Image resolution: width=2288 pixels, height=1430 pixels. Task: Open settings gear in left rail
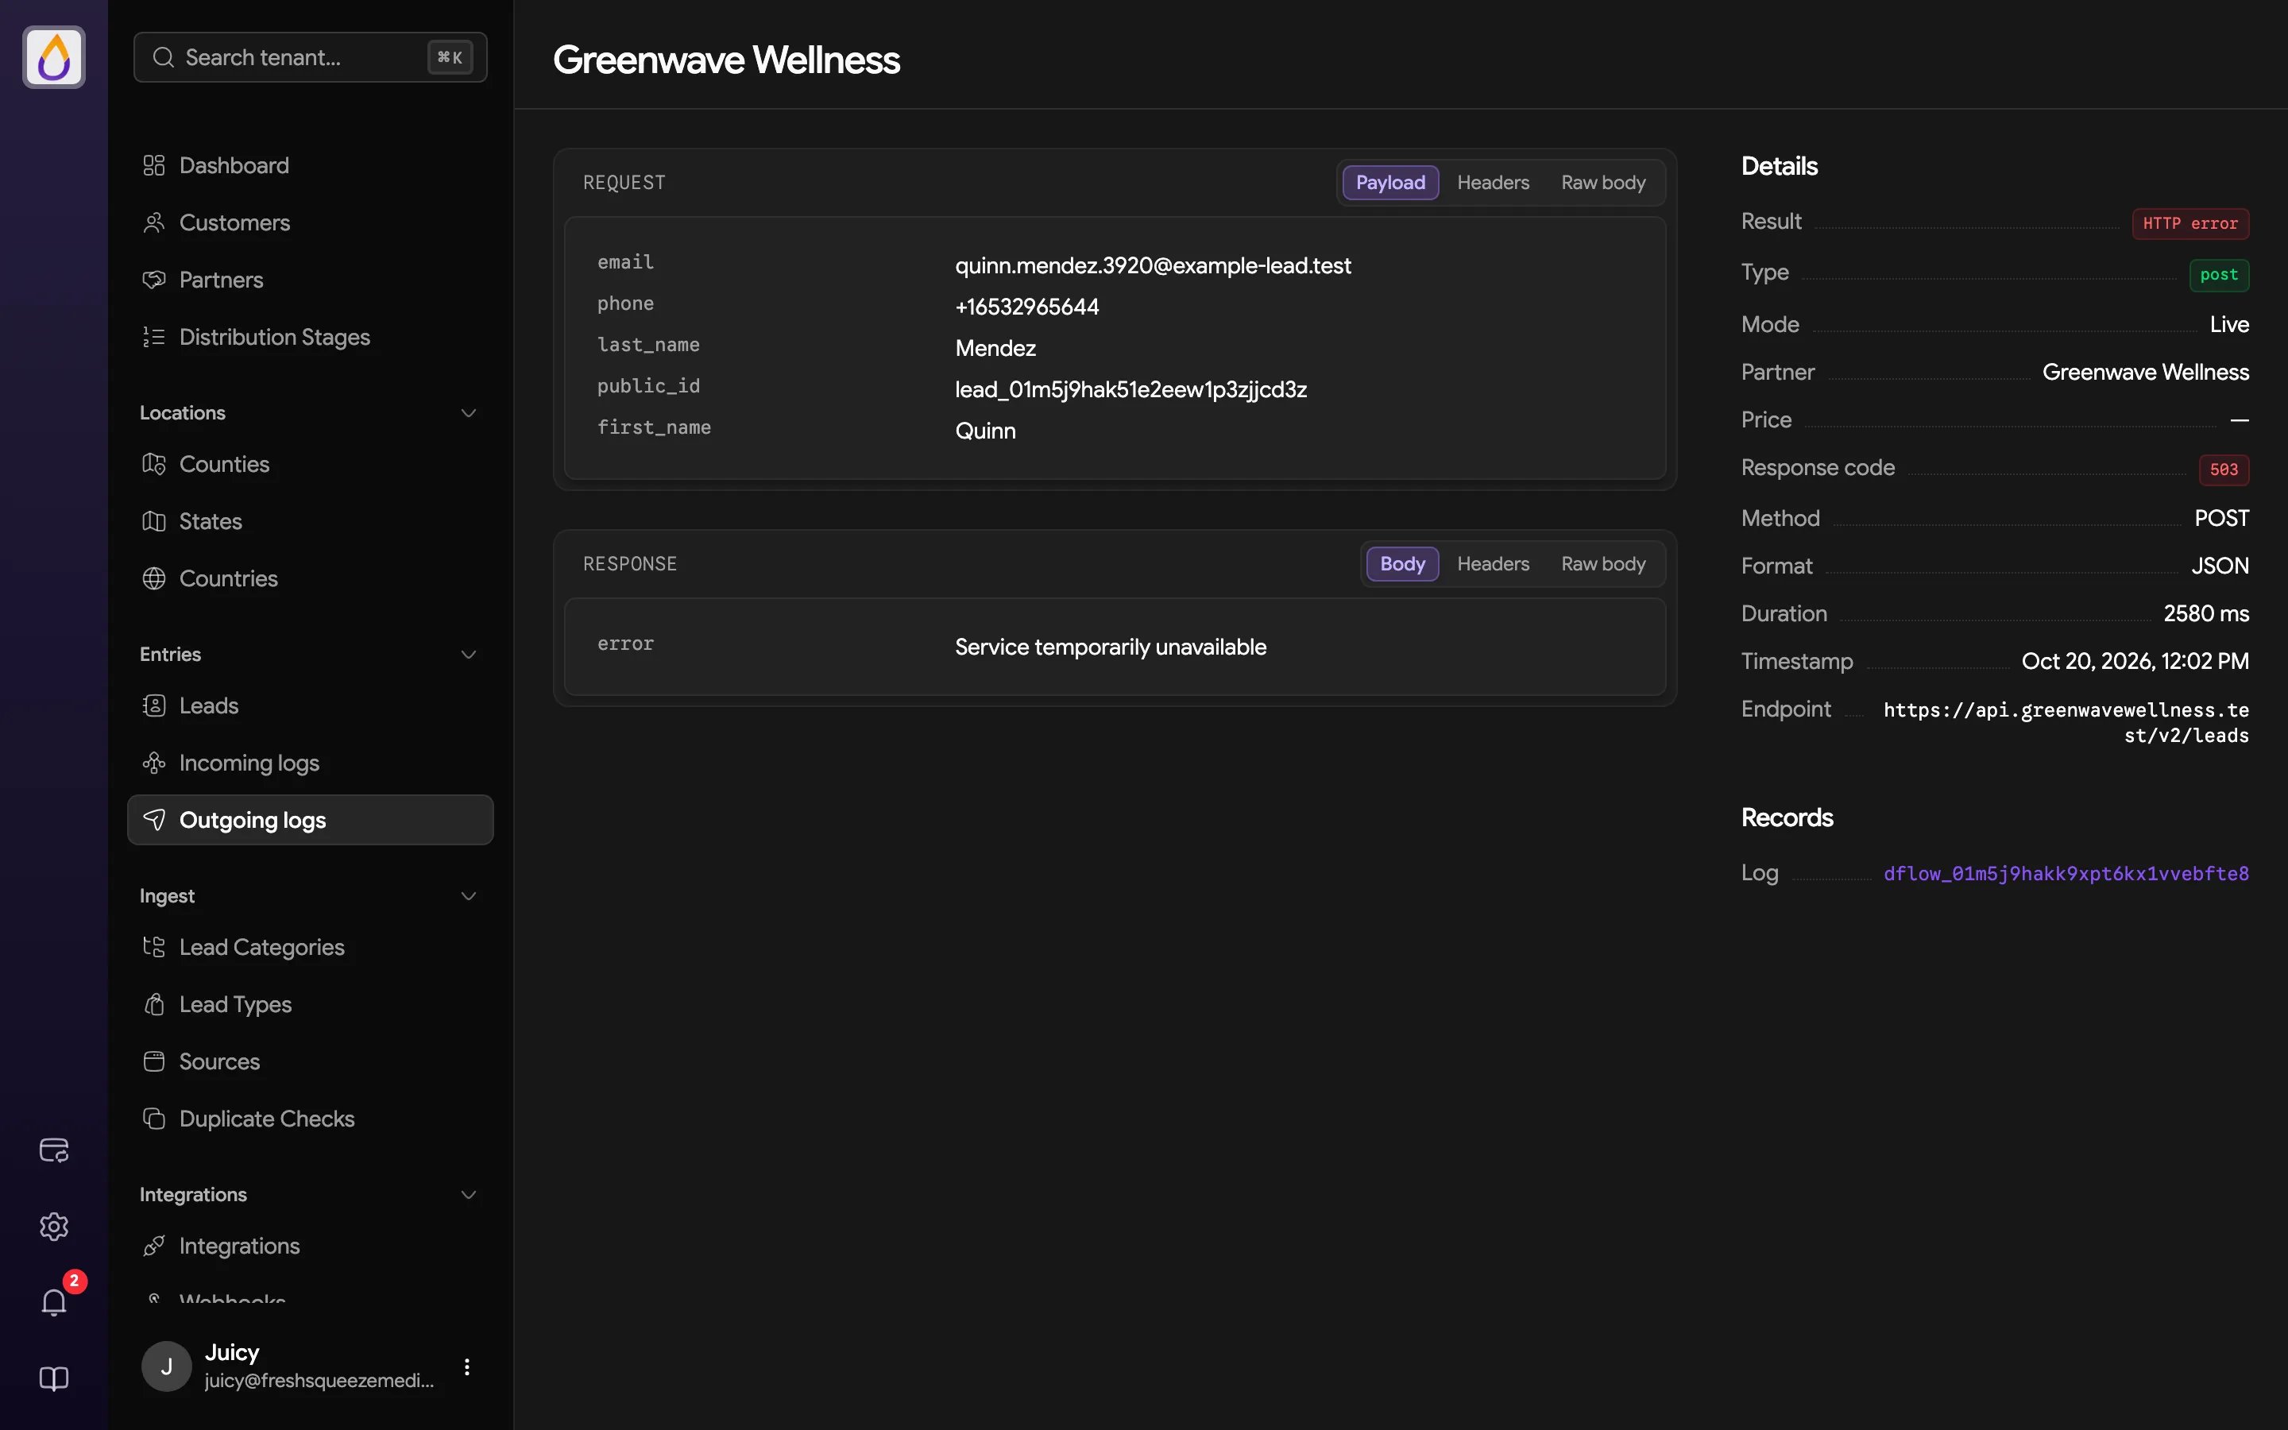click(x=54, y=1227)
